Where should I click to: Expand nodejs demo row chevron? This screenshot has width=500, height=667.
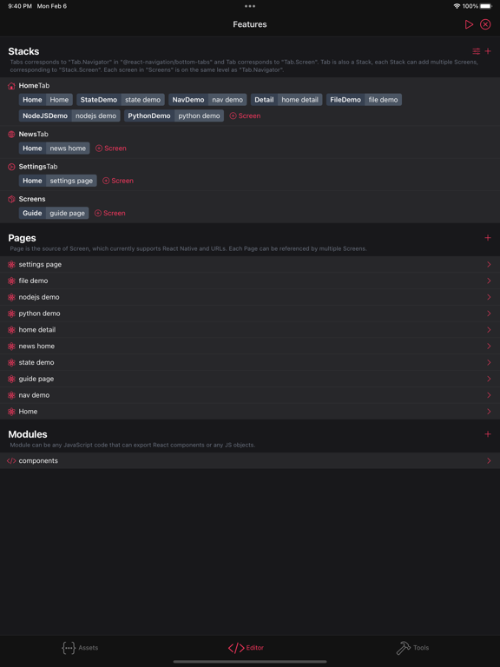tap(489, 297)
